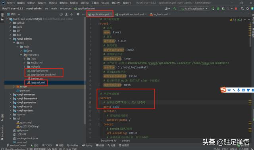Click port value 8080 in editor

click(x=116, y=107)
